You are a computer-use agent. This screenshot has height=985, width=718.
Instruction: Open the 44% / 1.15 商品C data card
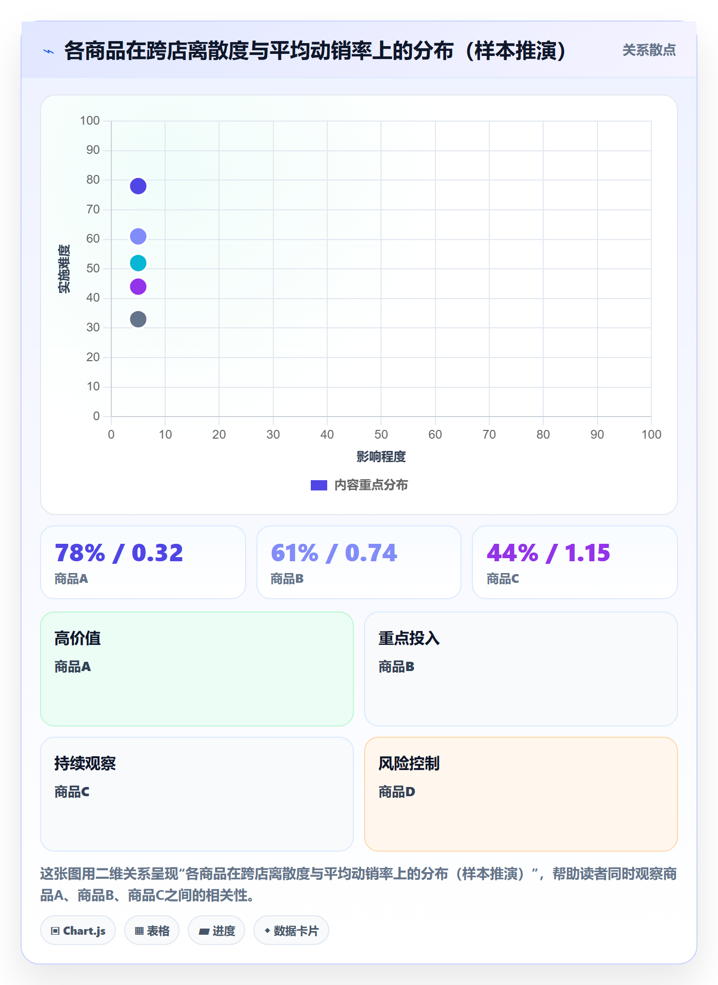pos(575,562)
